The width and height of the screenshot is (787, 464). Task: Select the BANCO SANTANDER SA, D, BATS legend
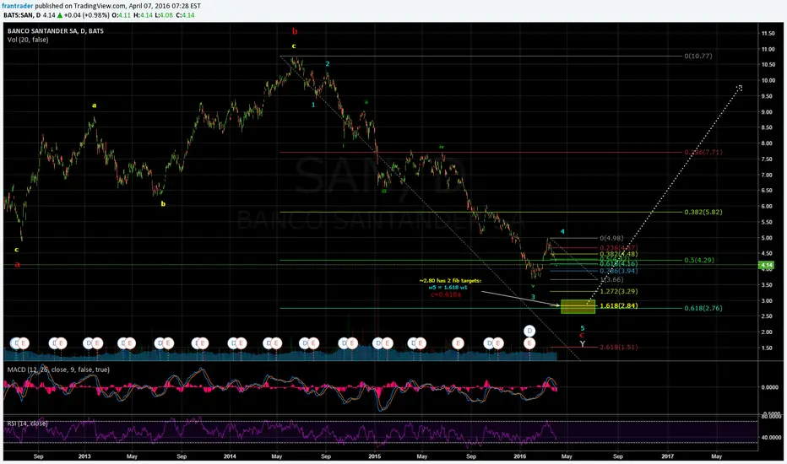[56, 31]
